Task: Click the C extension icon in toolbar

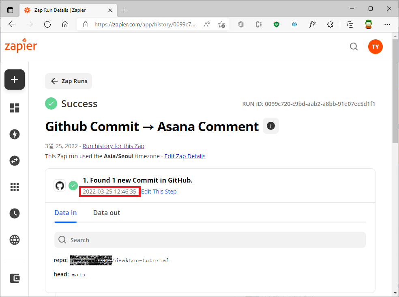Action: [x=259, y=24]
